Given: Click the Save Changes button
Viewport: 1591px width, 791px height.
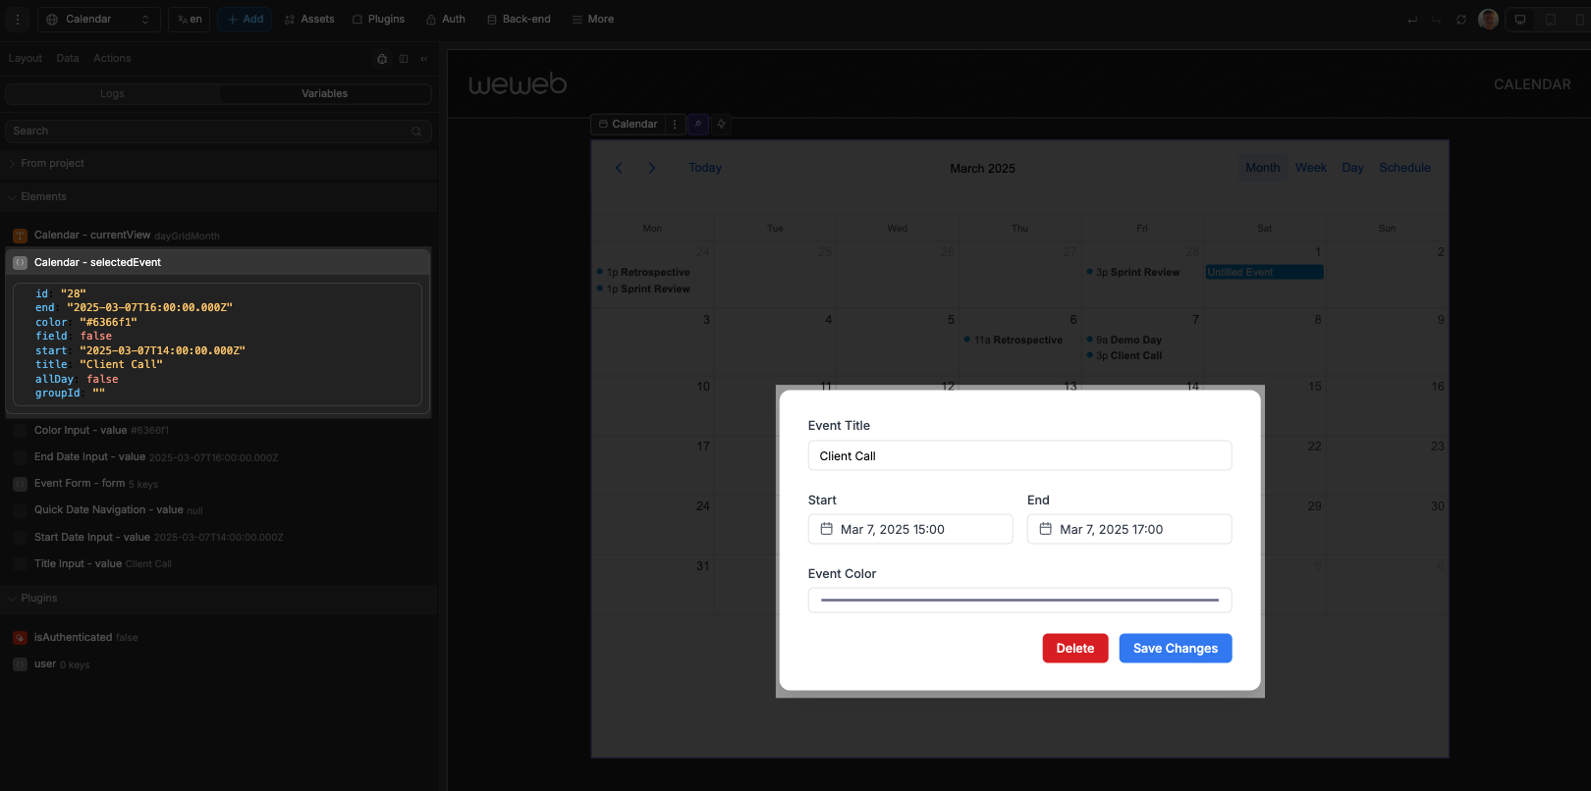Looking at the screenshot, I should pos(1175,649).
